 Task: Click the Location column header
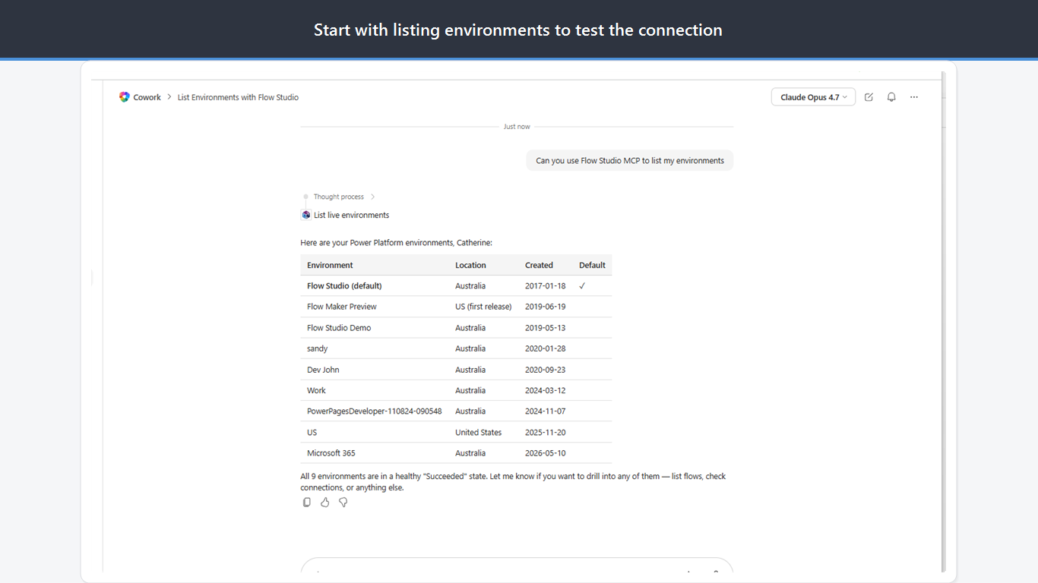470,265
